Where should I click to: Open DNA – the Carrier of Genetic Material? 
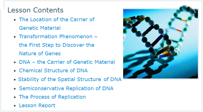tap(67, 62)
